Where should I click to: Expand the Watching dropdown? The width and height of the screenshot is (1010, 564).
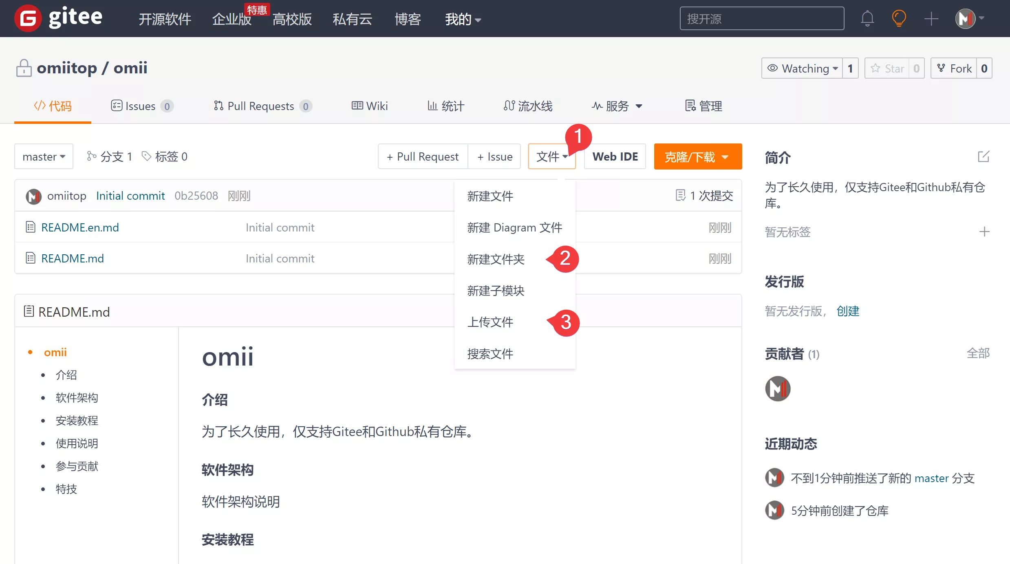803,68
